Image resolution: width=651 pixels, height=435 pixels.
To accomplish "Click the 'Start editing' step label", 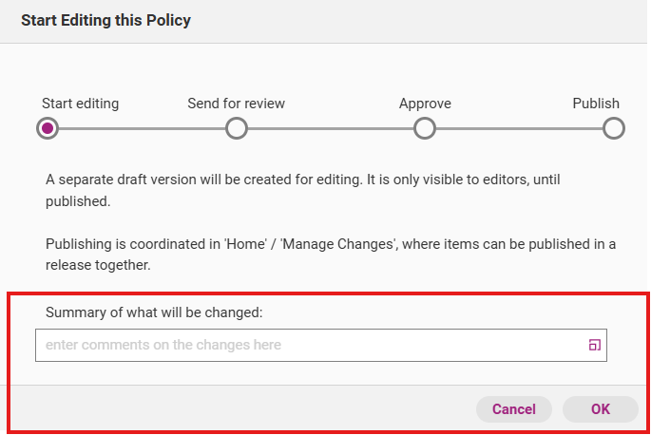I will click(x=80, y=104).
